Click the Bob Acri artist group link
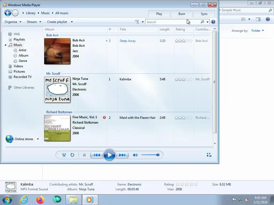This screenshot has width=274, height=205. (x=52, y=35)
